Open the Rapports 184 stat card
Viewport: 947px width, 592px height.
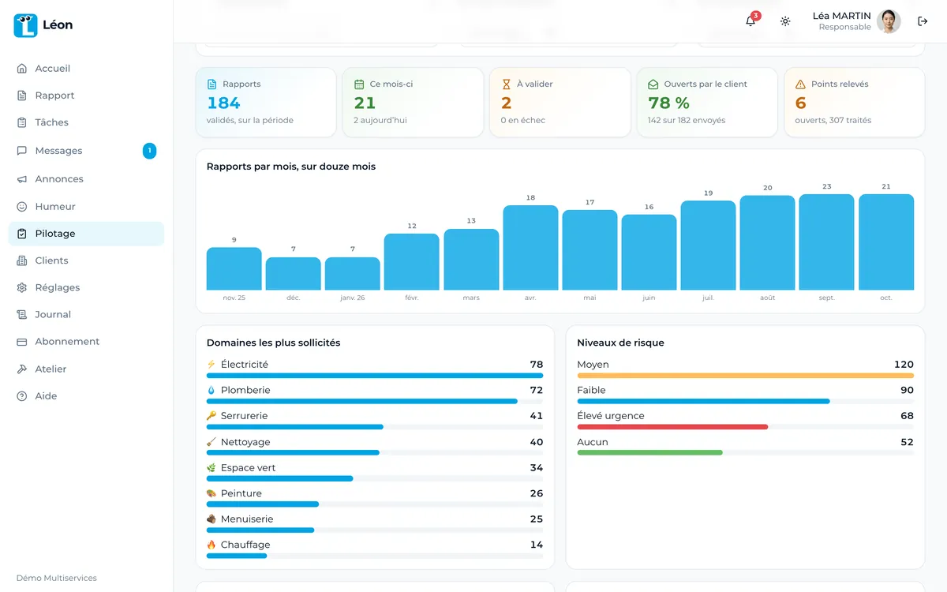(266, 103)
